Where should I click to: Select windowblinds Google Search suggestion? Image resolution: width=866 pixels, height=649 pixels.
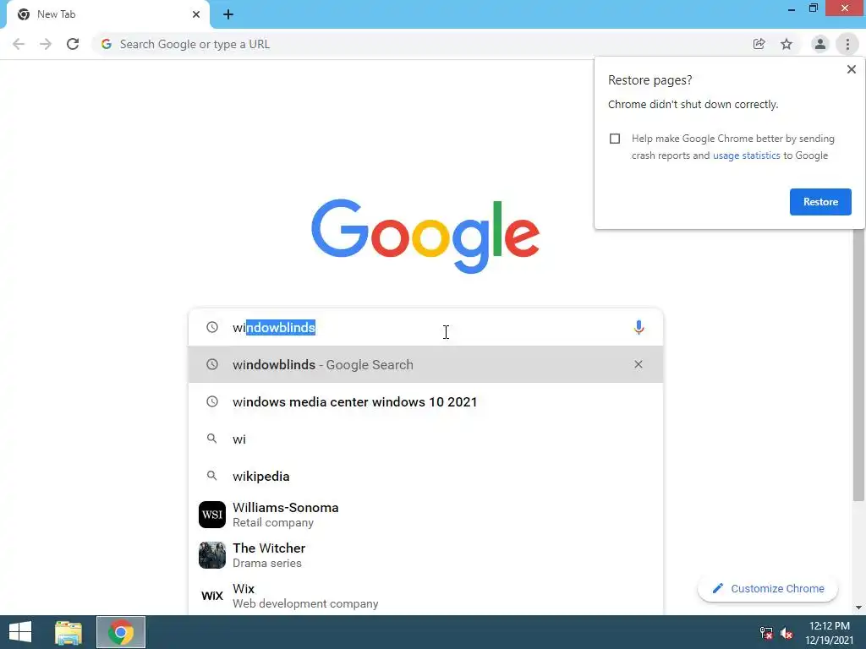(425, 364)
